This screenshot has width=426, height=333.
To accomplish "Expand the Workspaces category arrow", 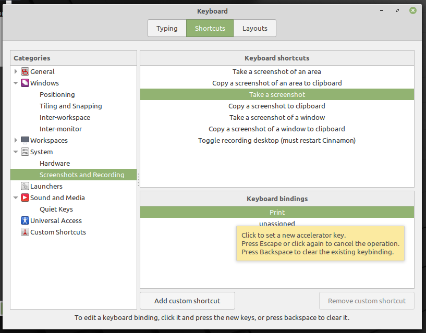I will tap(16, 141).
